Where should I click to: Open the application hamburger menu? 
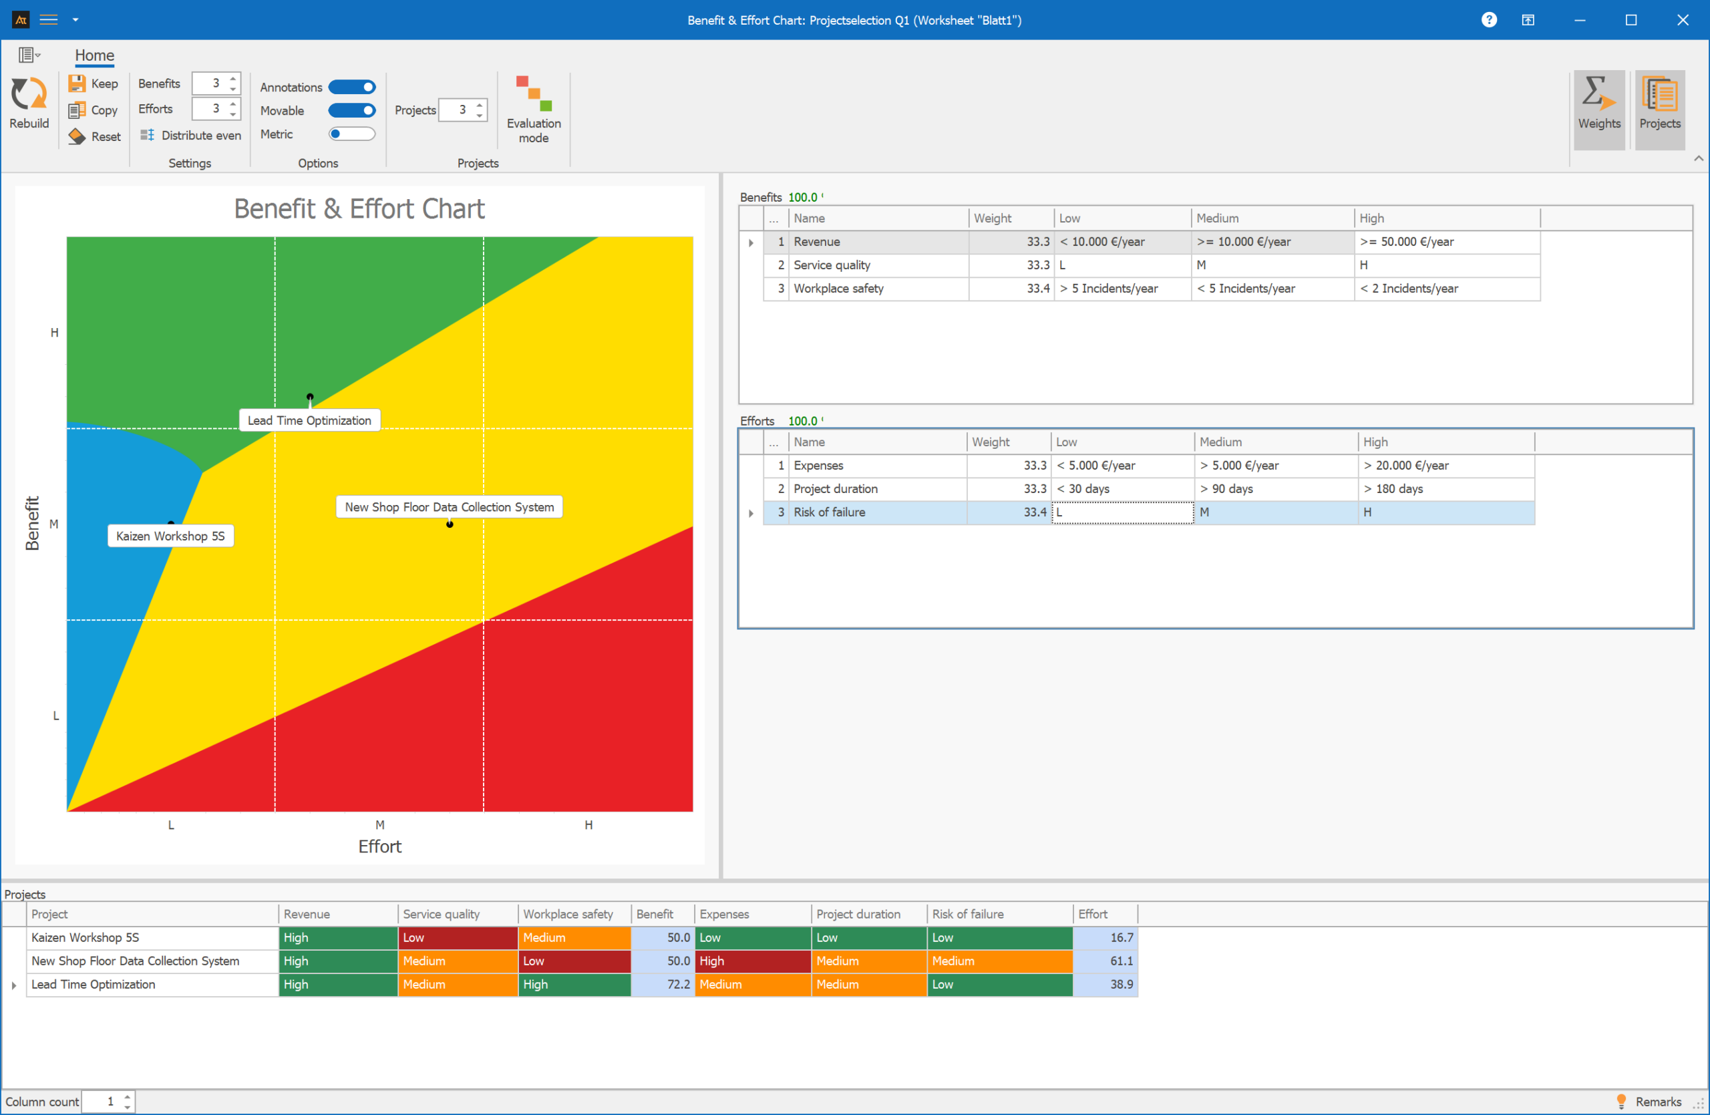coord(49,20)
